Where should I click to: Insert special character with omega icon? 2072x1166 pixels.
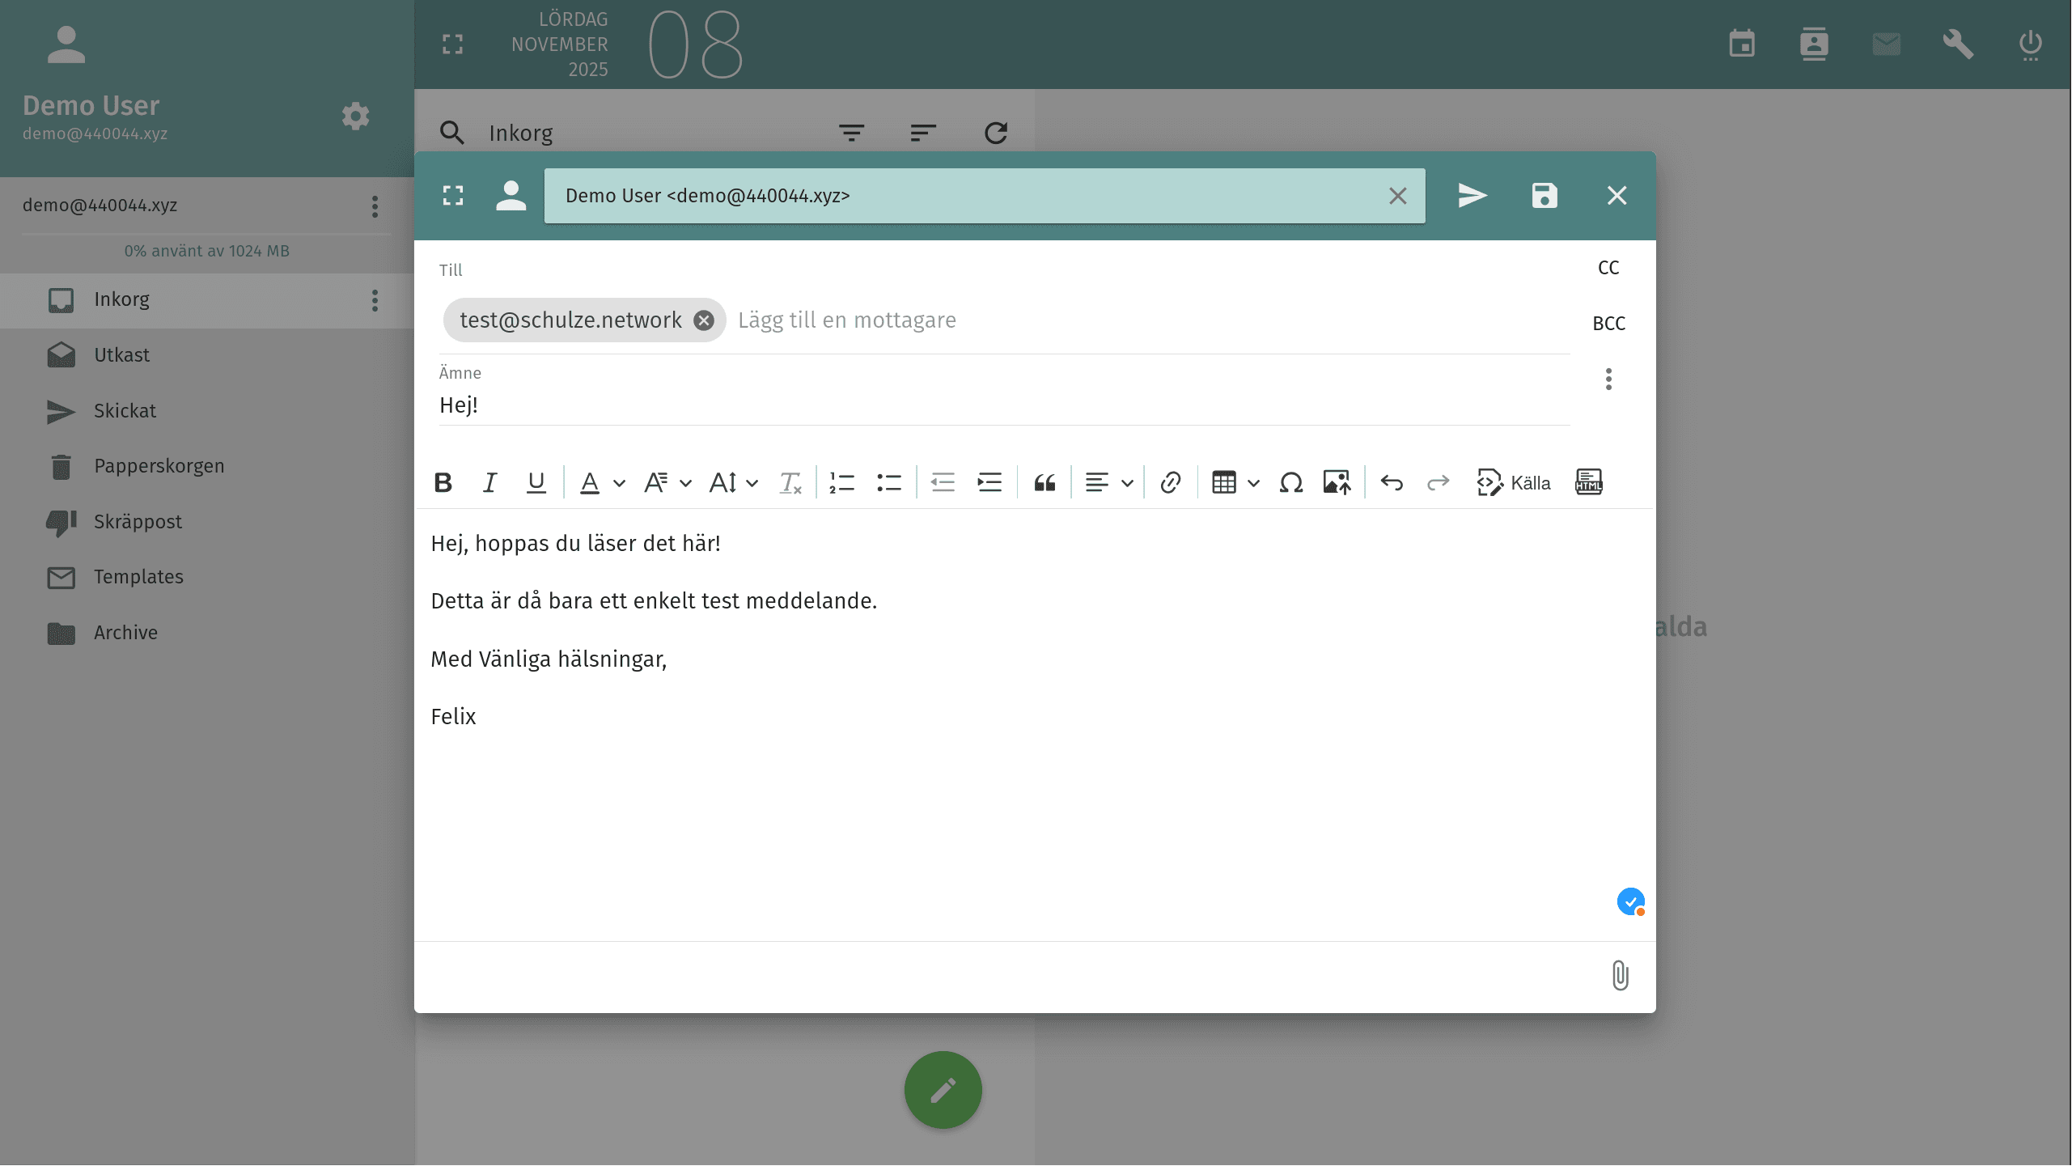pos(1290,483)
